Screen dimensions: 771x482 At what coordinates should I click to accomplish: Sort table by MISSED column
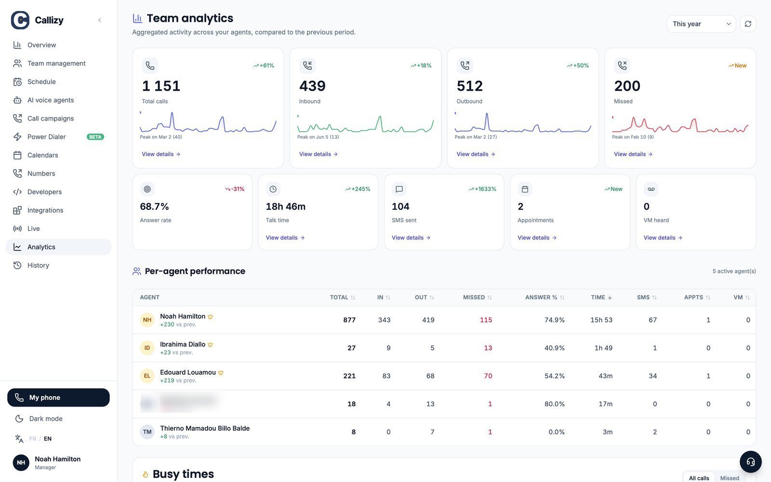(478, 297)
